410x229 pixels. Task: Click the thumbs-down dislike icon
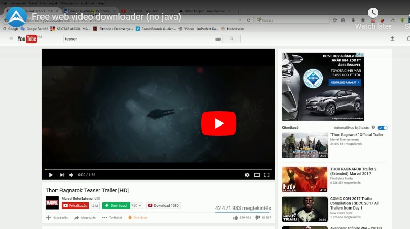pyautogui.click(x=258, y=218)
